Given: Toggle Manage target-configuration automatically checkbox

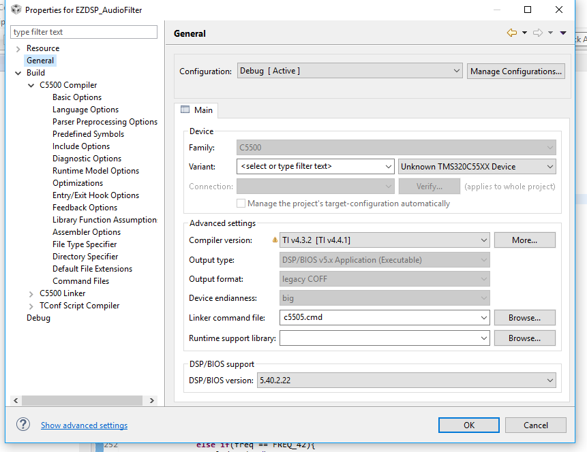Looking at the screenshot, I should click(x=241, y=203).
